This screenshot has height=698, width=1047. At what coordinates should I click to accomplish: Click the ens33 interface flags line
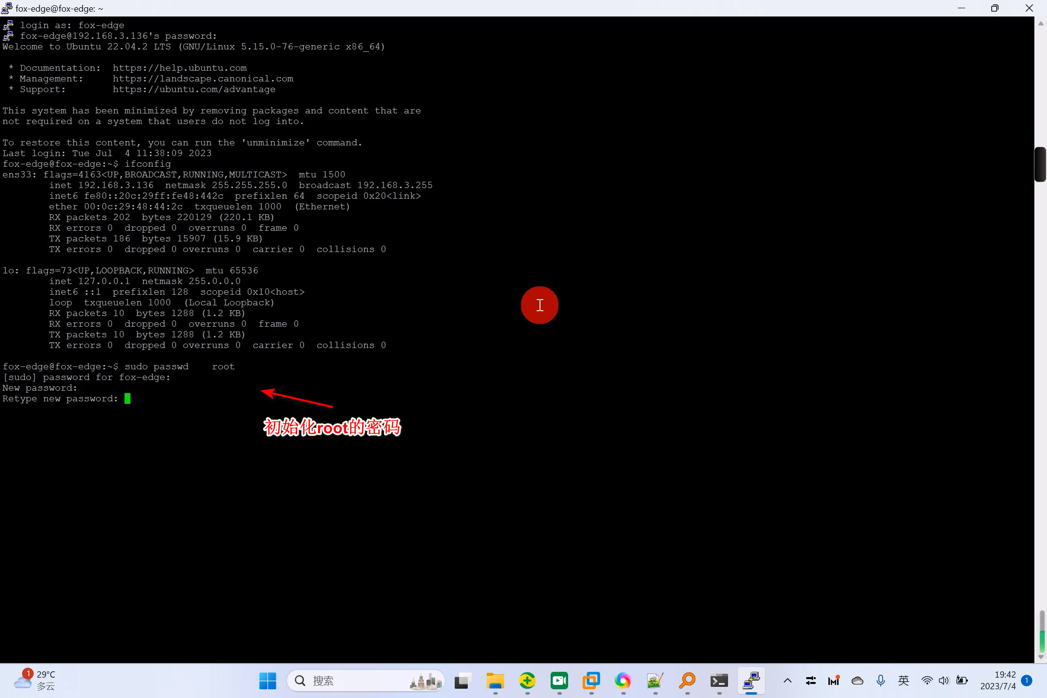tap(174, 174)
